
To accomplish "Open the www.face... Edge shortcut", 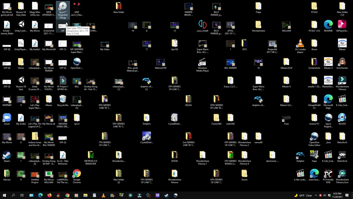I will click(x=314, y=175).
